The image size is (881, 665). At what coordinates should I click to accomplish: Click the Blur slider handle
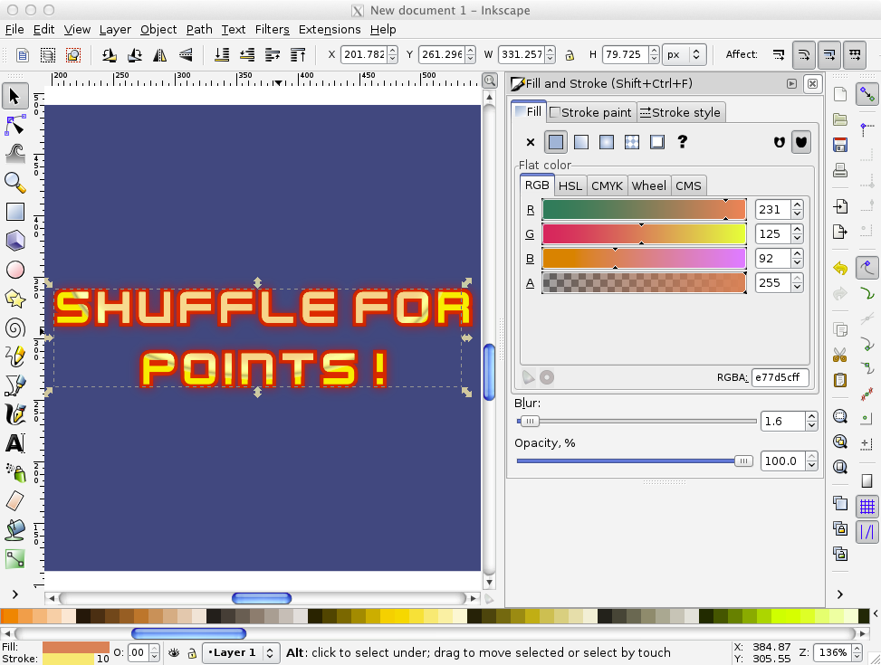[529, 421]
